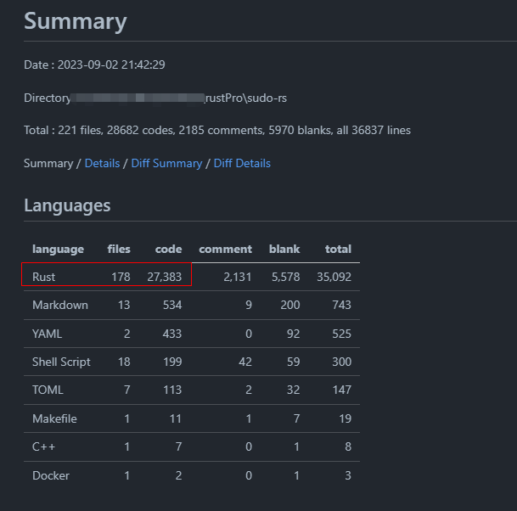This screenshot has height=511, width=517.
Task: Select the Docker row label
Action: pyautogui.click(x=50, y=475)
